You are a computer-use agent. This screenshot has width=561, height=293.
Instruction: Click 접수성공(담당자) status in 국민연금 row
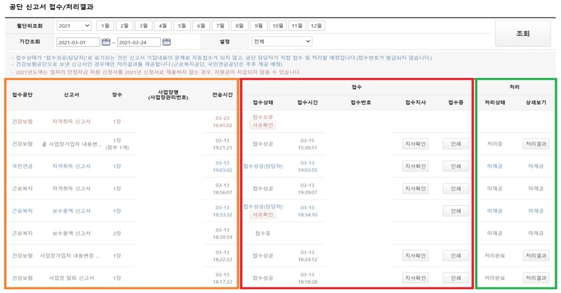(x=263, y=166)
